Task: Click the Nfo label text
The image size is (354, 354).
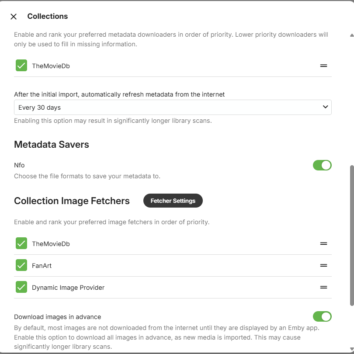Action: (19, 165)
